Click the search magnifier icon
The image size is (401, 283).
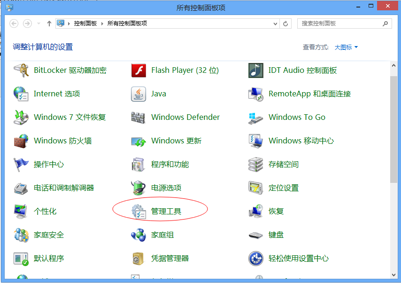[x=385, y=24]
